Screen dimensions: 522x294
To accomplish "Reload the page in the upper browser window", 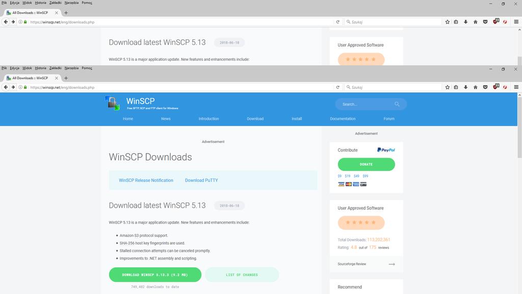I will 337,22.
